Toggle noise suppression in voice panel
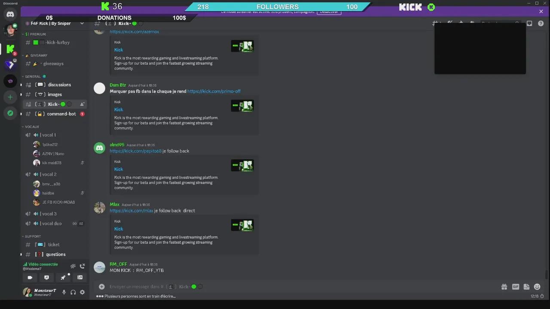 73,266
